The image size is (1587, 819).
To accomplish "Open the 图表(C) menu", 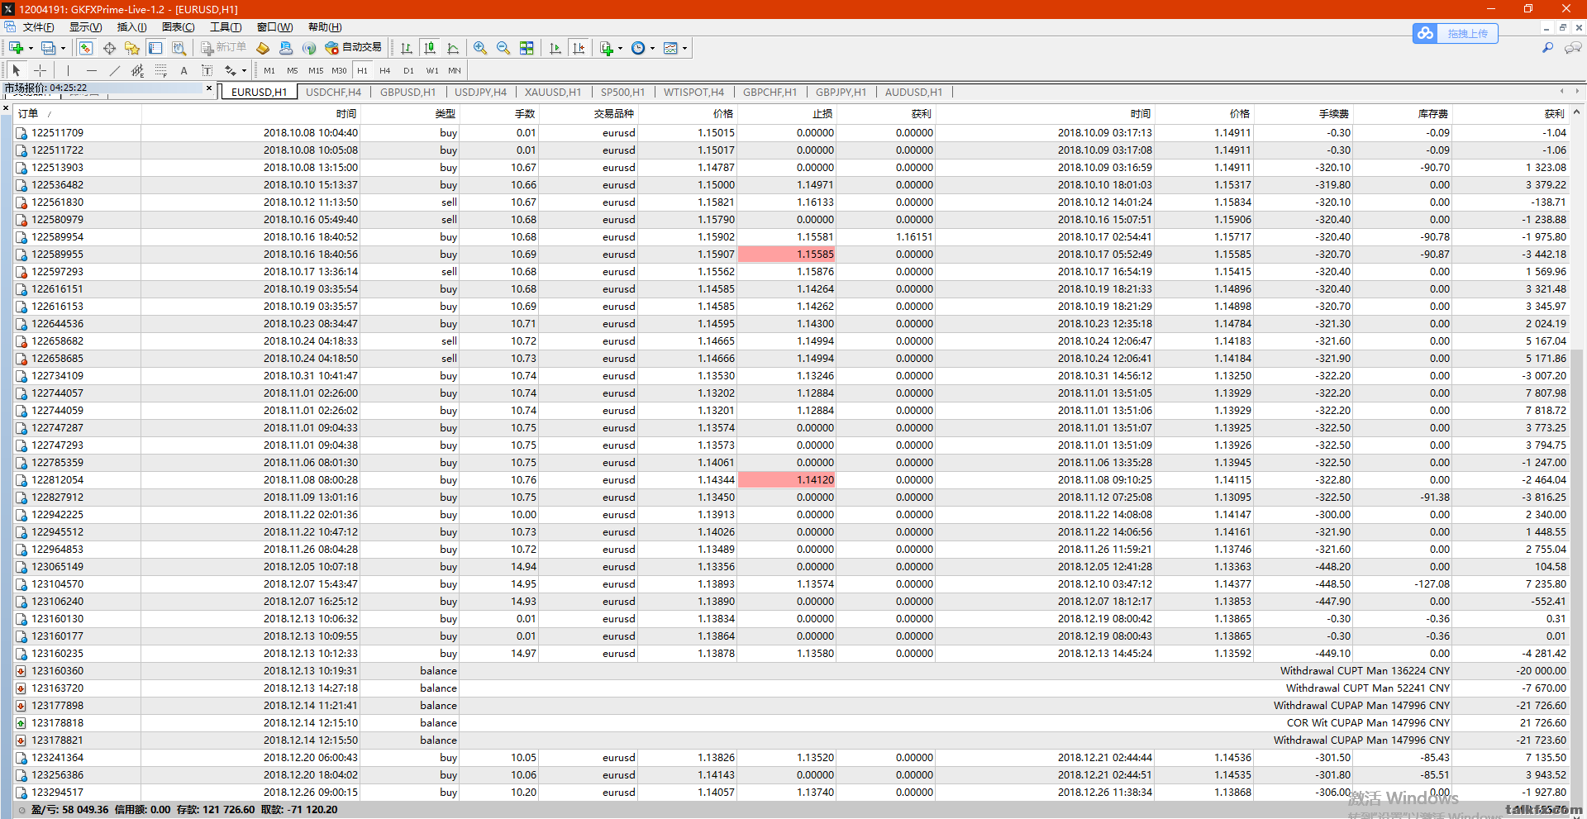I will 178,27.
